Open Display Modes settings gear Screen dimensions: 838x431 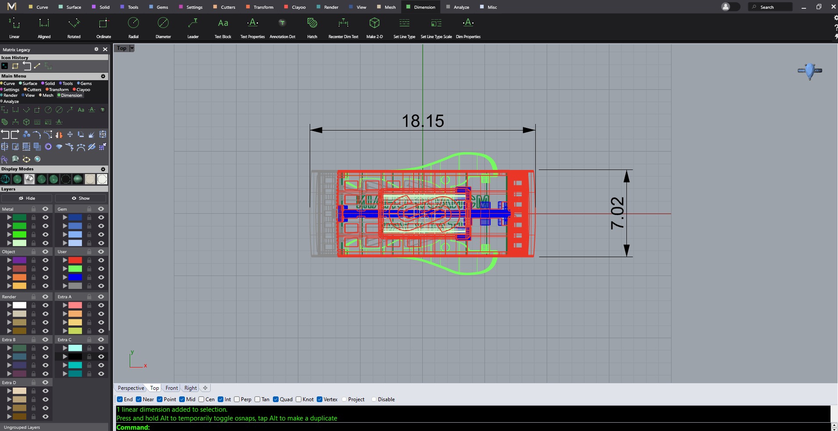click(x=103, y=169)
